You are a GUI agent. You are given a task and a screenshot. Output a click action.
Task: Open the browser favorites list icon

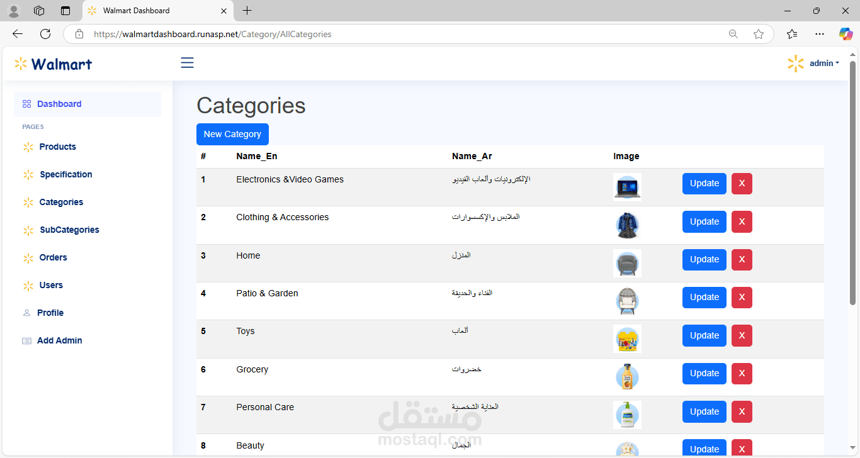point(792,34)
